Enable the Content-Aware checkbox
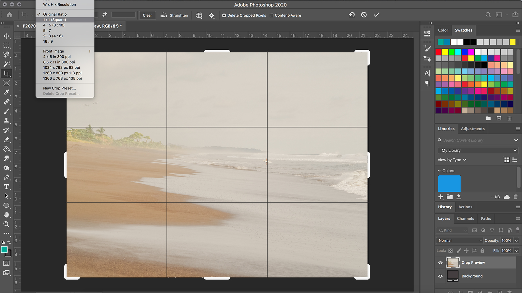 click(x=271, y=15)
